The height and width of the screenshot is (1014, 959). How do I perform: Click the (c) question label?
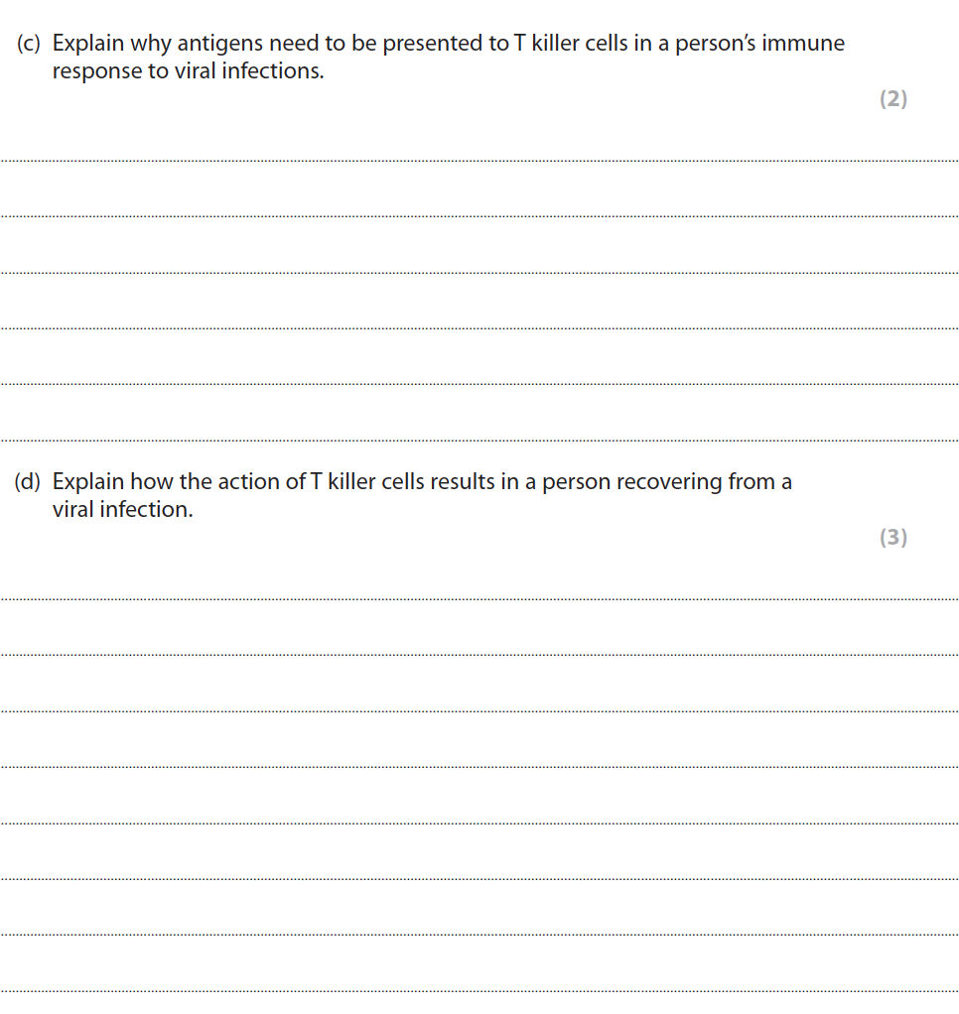click(x=29, y=45)
